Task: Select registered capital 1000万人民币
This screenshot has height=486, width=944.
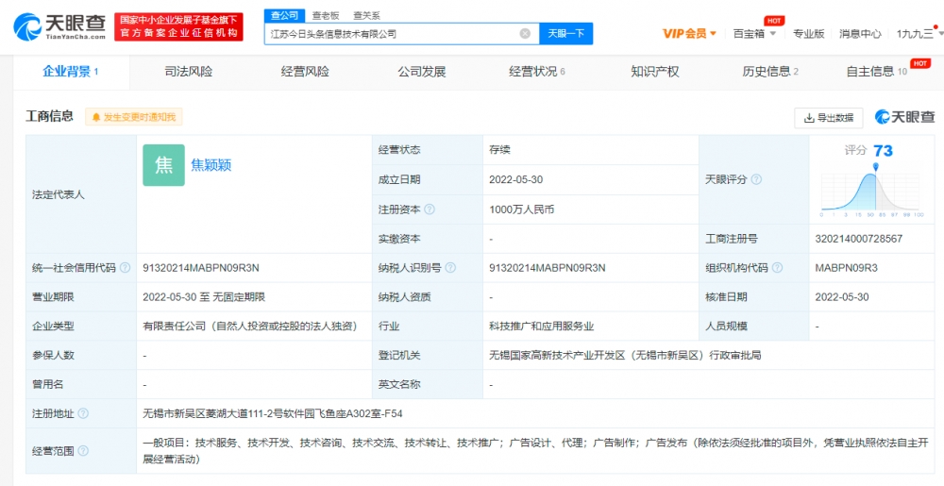Action: click(521, 209)
